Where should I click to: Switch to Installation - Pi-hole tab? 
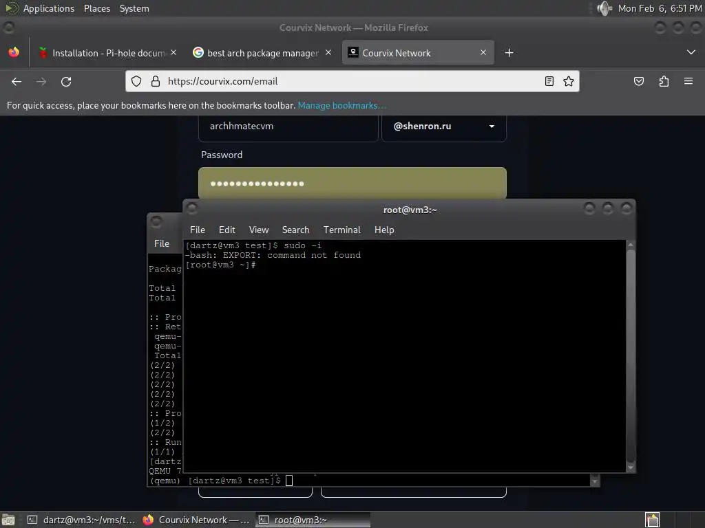click(108, 53)
